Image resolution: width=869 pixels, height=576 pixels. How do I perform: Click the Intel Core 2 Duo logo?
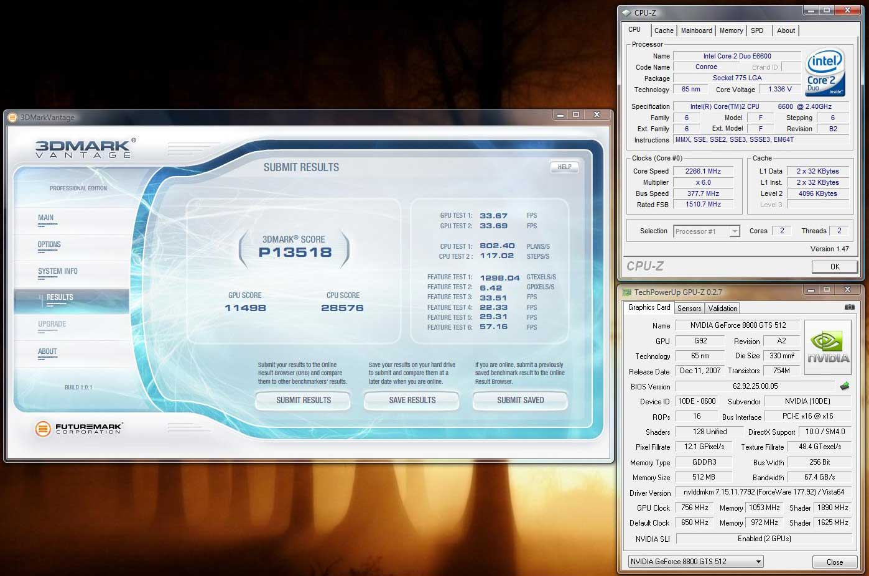click(825, 72)
